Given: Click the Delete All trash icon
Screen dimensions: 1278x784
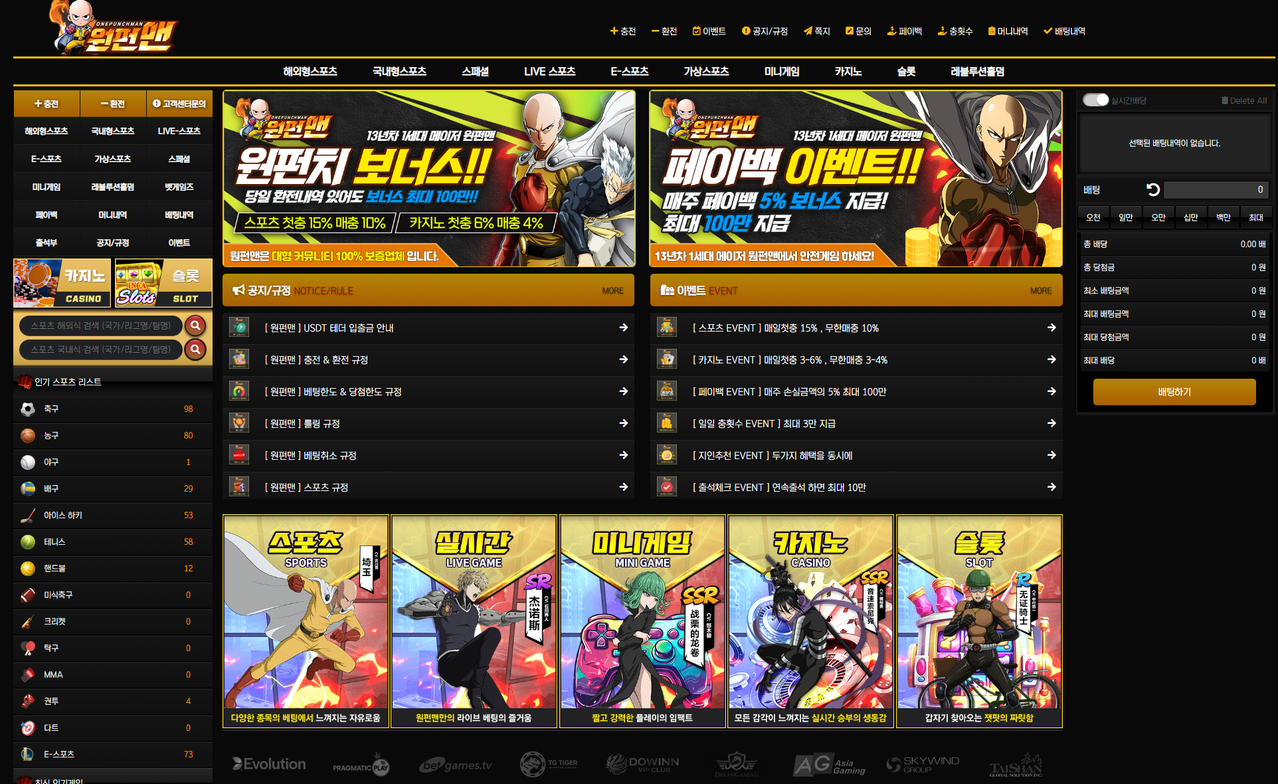Looking at the screenshot, I should pos(1224,100).
